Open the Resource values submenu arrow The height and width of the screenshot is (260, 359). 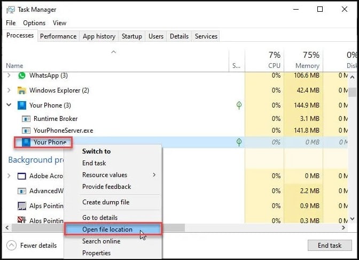(x=154, y=175)
